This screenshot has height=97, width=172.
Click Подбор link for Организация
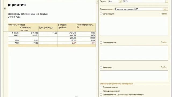click(x=164, y=14)
